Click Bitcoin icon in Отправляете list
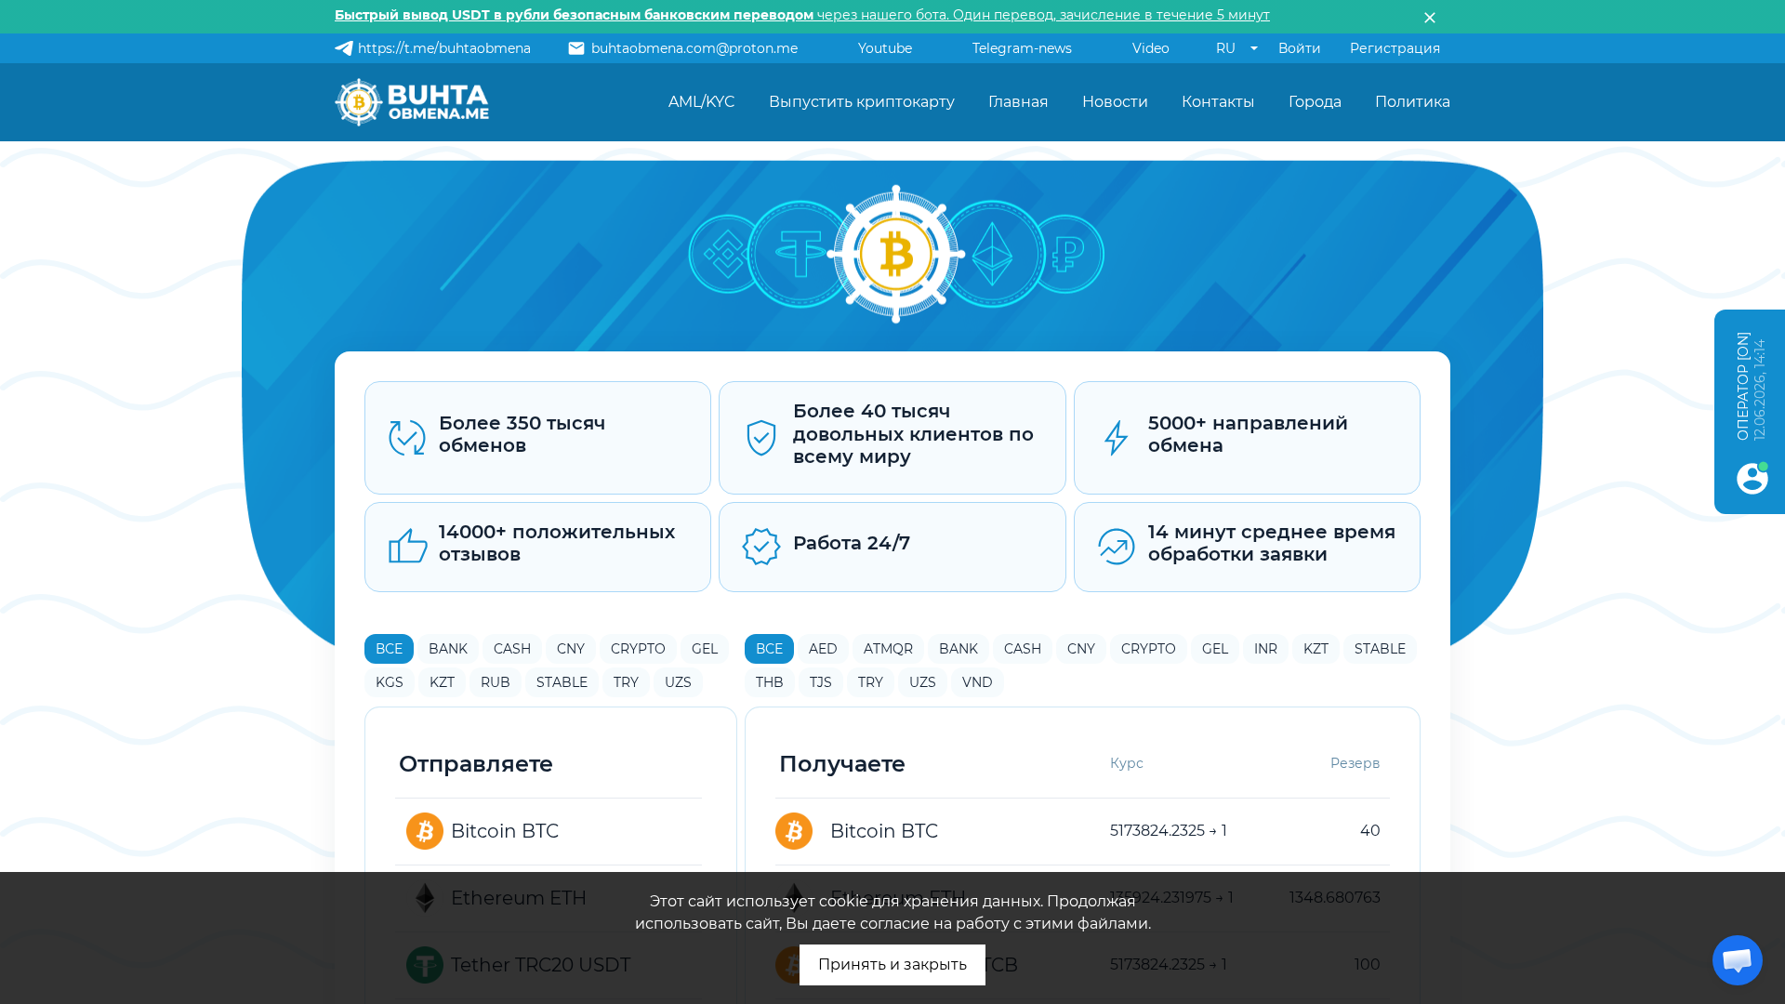This screenshot has height=1004, width=1785. (x=425, y=831)
